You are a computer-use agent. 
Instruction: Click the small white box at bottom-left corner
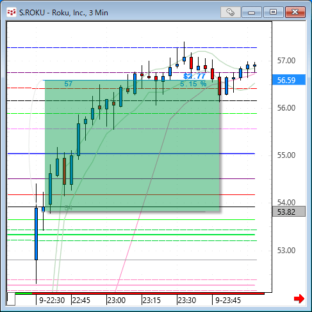pyautogui.click(x=11, y=299)
